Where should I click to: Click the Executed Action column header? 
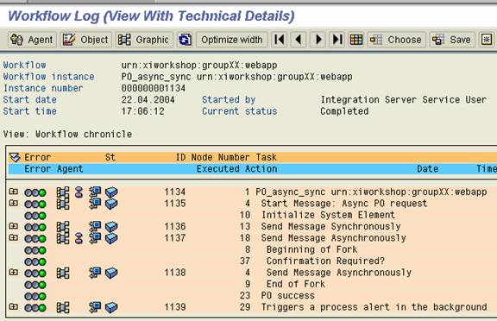pos(236,168)
